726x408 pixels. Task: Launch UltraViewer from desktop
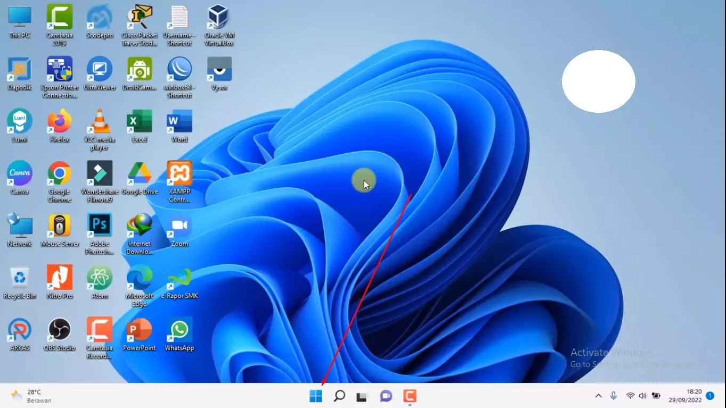tap(100, 74)
